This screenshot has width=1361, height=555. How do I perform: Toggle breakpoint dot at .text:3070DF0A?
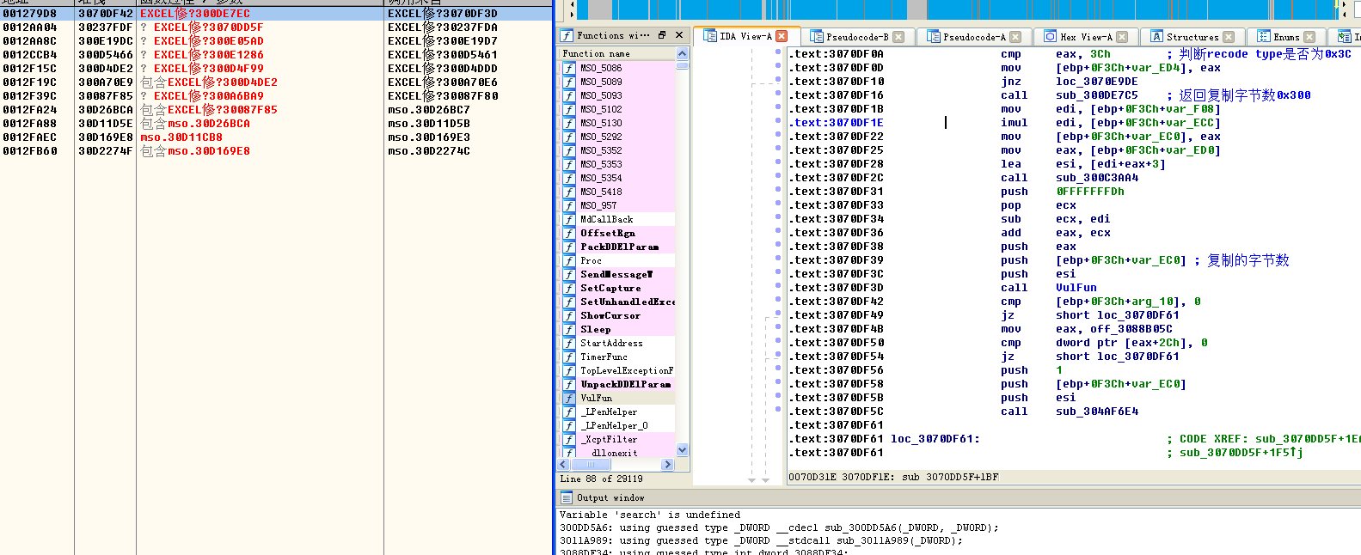[778, 52]
